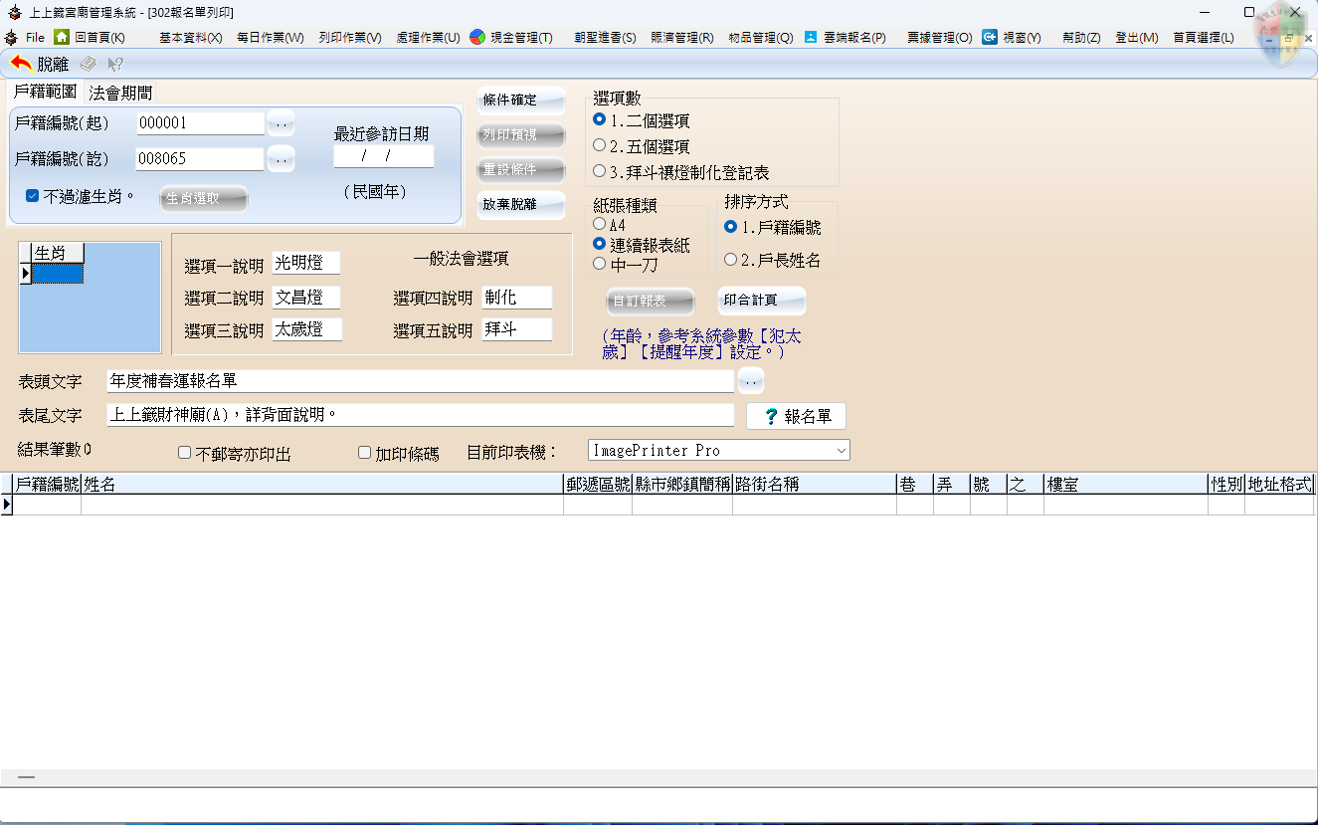This screenshot has width=1318, height=825.
Task: Select the A4 paper type option
Action: pos(600,225)
